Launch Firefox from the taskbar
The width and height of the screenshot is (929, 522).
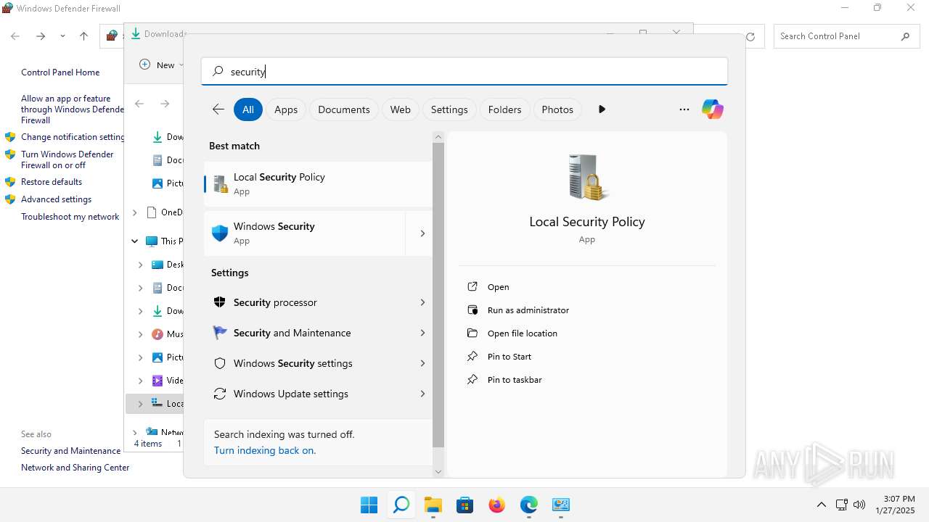tap(496, 505)
